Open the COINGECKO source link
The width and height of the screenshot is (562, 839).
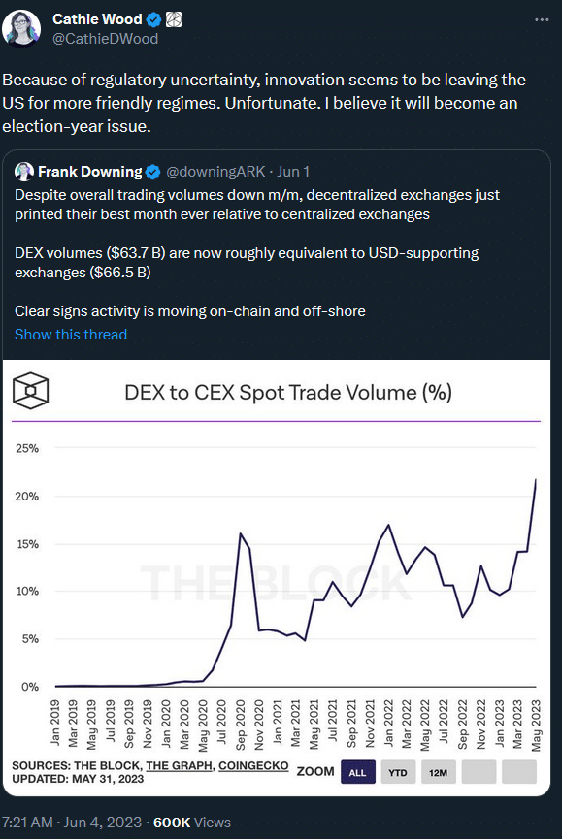(x=253, y=766)
